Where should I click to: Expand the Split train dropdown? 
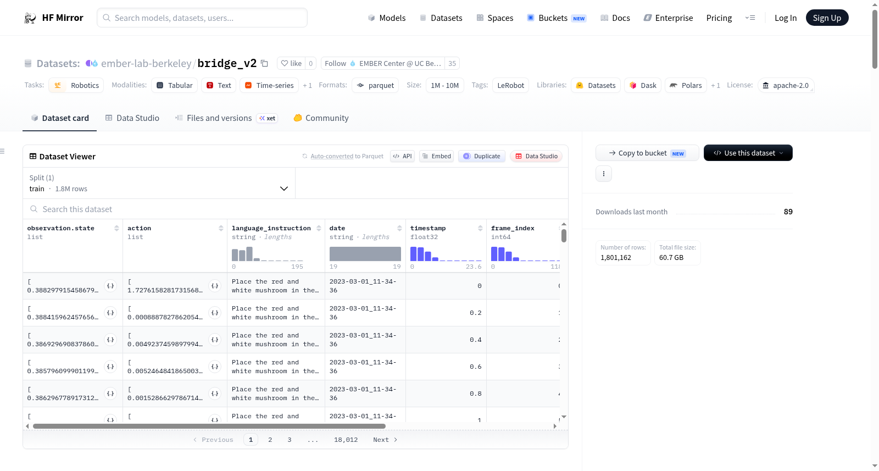click(x=159, y=183)
